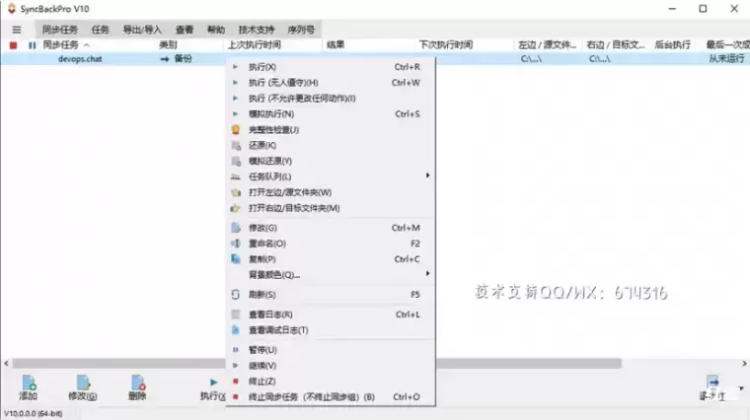
Task: Click the 后台执行 column header
Action: pos(672,45)
